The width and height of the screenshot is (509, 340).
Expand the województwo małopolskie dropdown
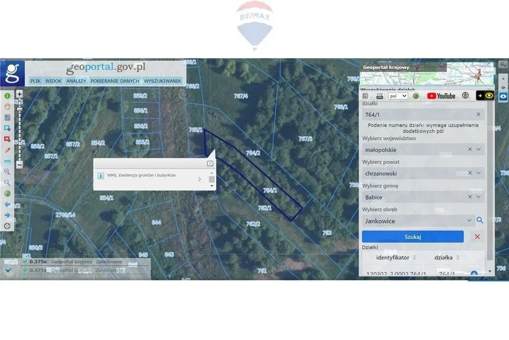[x=478, y=150]
